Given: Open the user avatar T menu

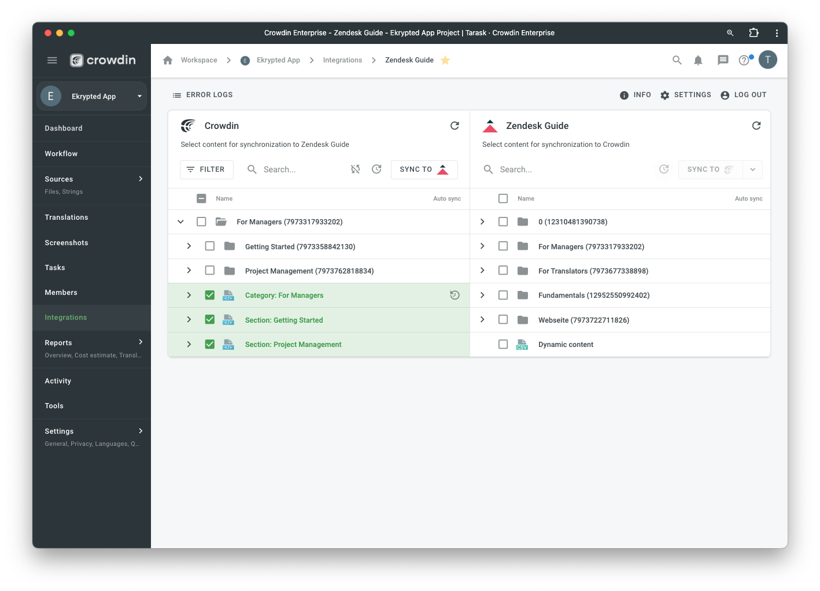Looking at the screenshot, I should pyautogui.click(x=768, y=60).
